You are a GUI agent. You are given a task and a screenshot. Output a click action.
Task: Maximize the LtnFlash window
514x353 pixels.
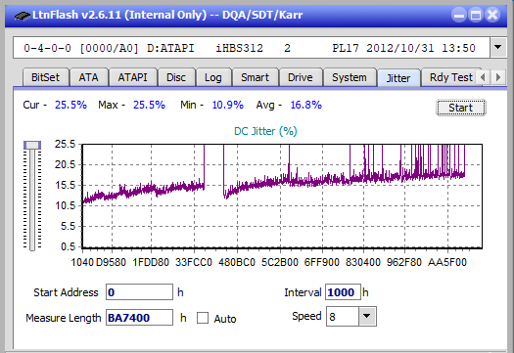click(x=476, y=15)
